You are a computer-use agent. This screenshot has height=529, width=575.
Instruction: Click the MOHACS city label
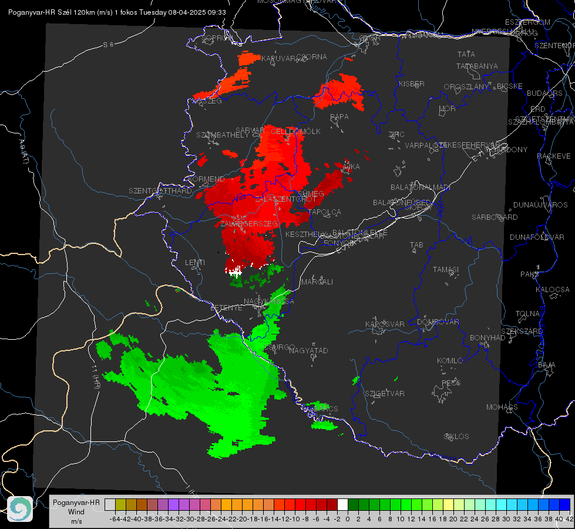pos(502,407)
